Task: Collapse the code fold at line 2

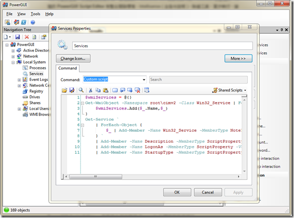Action: point(83,103)
